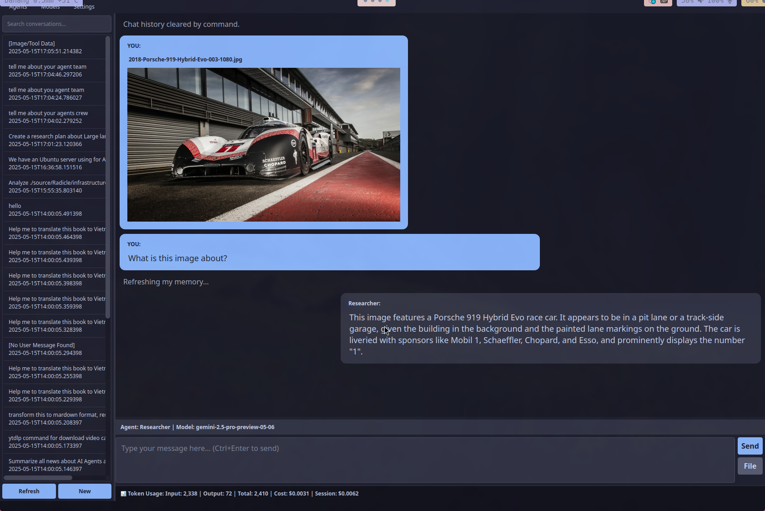Click the image filename 2018-Porsche-919-Hybrid-Evo-003-1080.jpg
Viewport: 765px width, 511px height.
pos(185,60)
